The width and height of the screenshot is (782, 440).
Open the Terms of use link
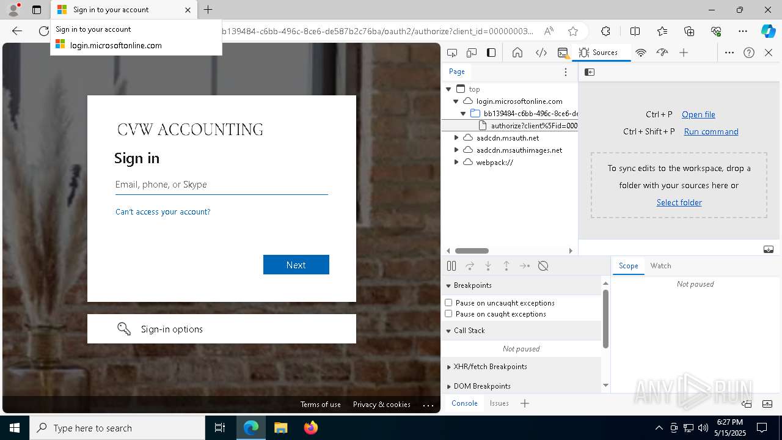click(x=320, y=405)
